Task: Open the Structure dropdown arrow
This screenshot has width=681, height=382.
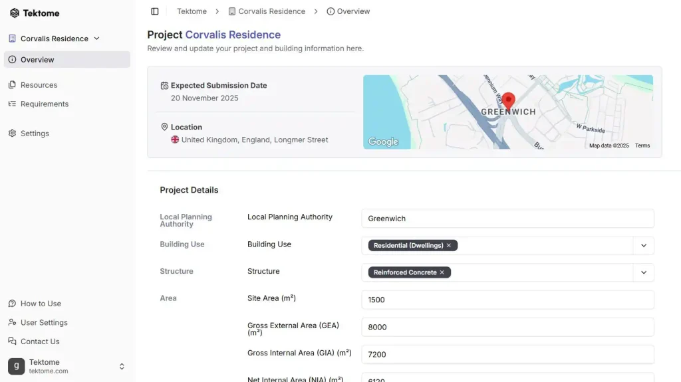Action: pyautogui.click(x=643, y=272)
